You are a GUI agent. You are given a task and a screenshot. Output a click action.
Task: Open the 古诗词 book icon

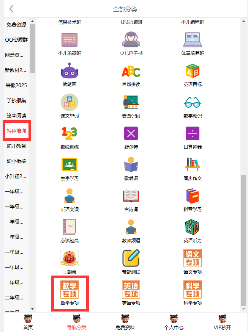click(x=131, y=196)
